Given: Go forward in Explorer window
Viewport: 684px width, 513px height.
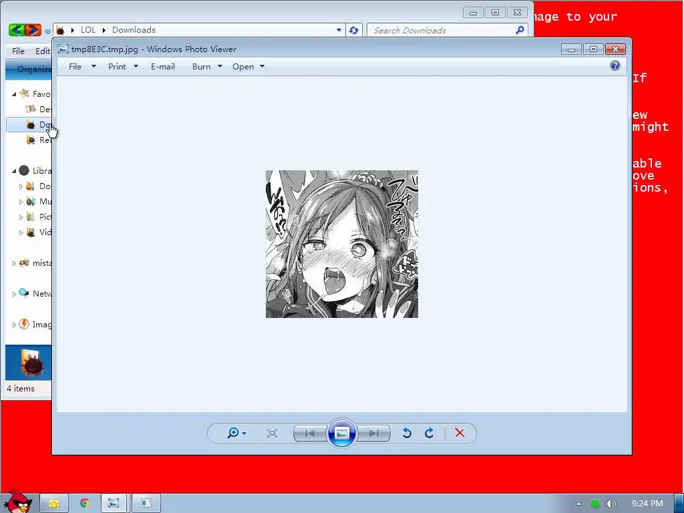Looking at the screenshot, I should tap(33, 29).
